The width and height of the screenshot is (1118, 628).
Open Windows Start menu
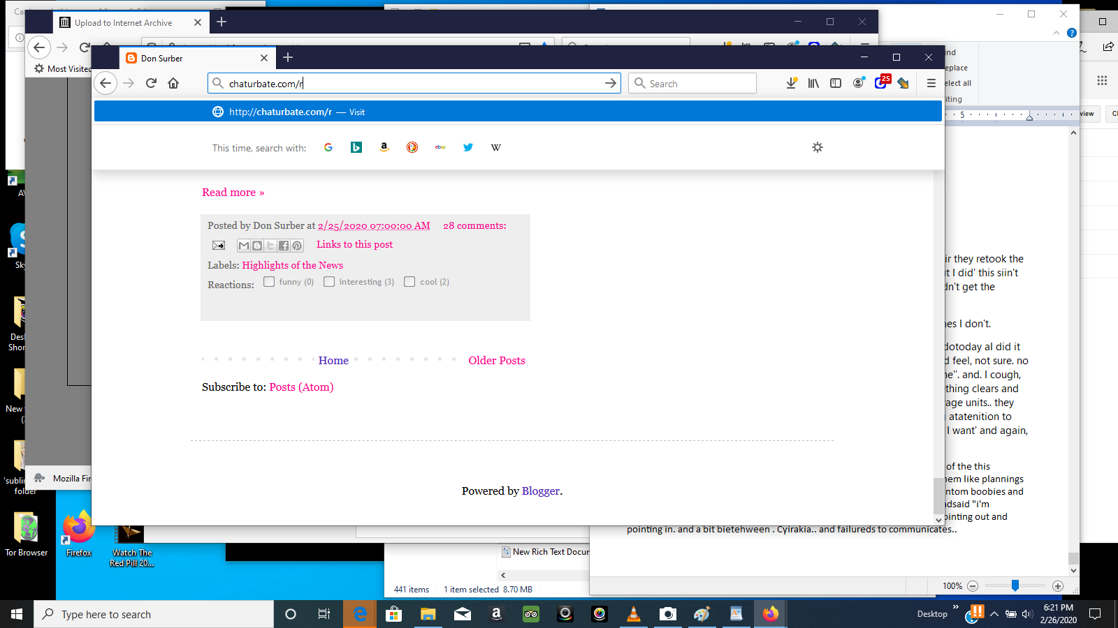pos(17,614)
